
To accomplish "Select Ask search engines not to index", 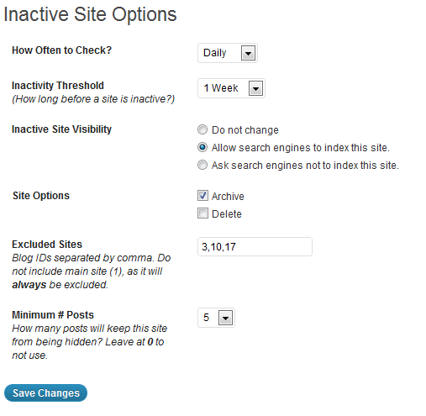I will [x=202, y=165].
